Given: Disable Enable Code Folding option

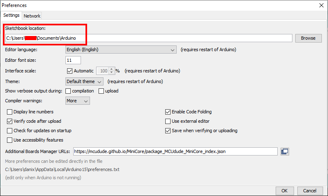Looking at the screenshot, I should pyautogui.click(x=168, y=112).
